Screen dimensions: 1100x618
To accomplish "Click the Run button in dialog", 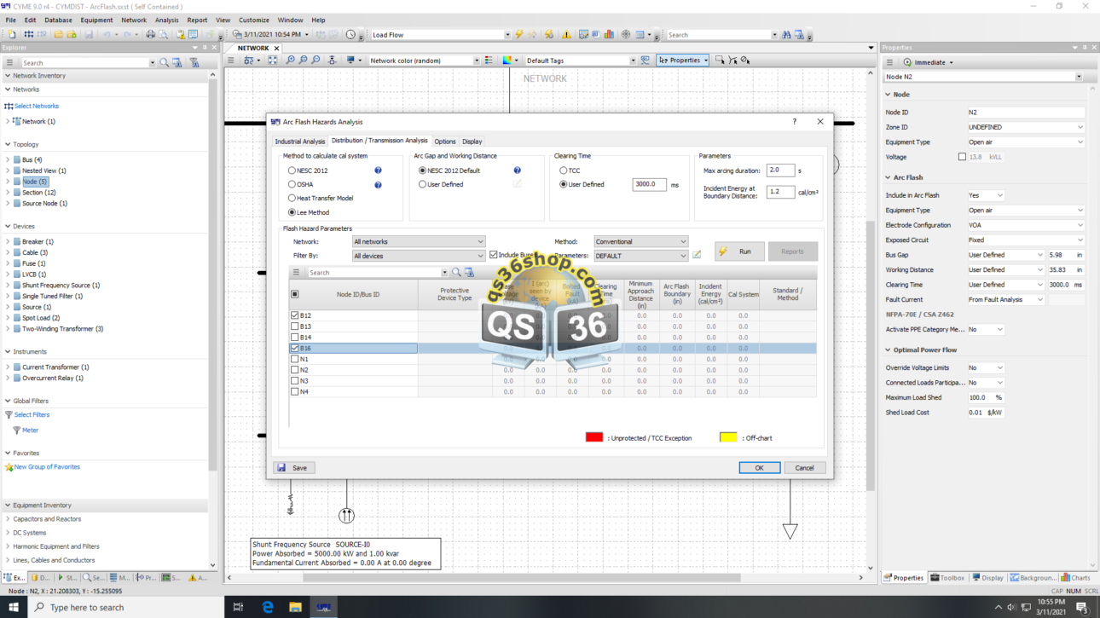I will [x=738, y=251].
